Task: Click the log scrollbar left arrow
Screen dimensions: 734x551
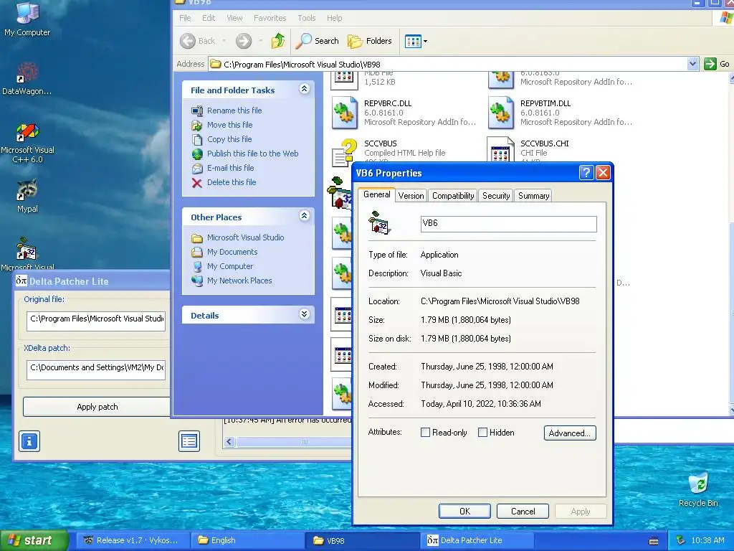Action: (x=229, y=442)
